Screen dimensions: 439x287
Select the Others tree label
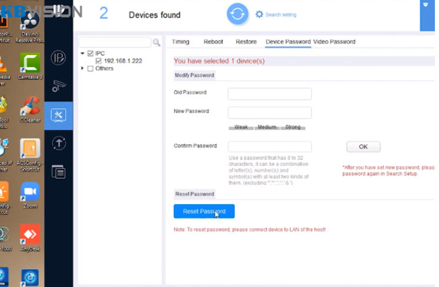click(x=104, y=69)
